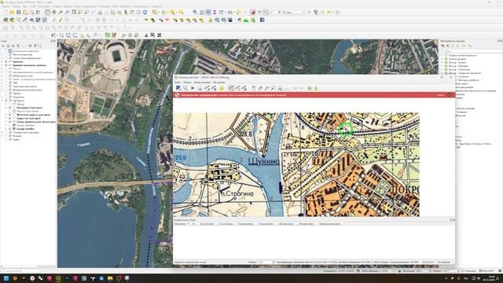503x283 pixels.
Task: Choose the Zoom Out tool in main toolbar
Action: [67, 13]
